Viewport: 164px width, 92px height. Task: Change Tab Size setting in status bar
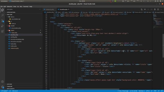[141, 91]
